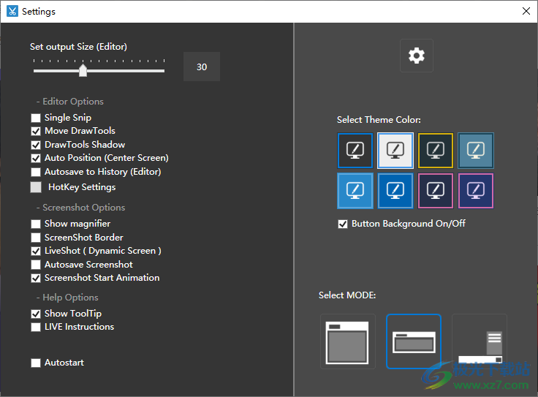Turn on ScreenShot Border option
The width and height of the screenshot is (538, 397).
pos(36,238)
